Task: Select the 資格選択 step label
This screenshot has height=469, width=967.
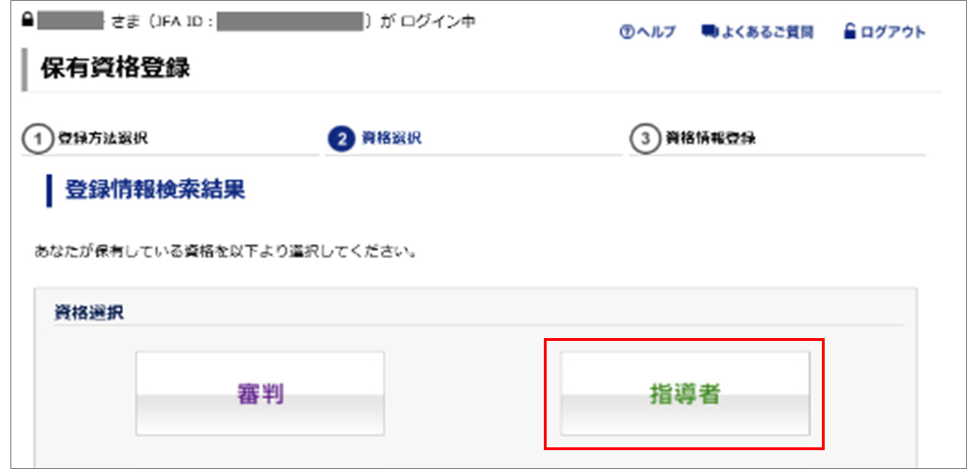Action: (391, 138)
